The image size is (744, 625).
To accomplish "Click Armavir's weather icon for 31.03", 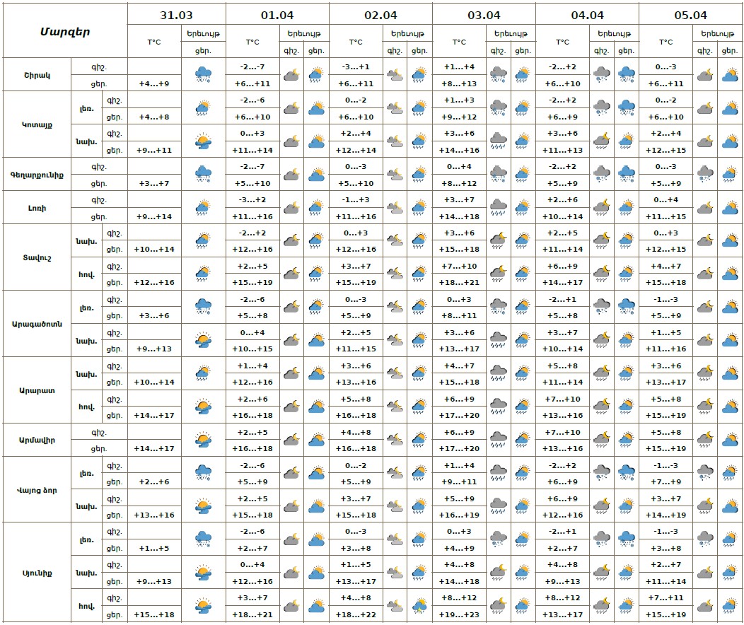I will click(203, 440).
